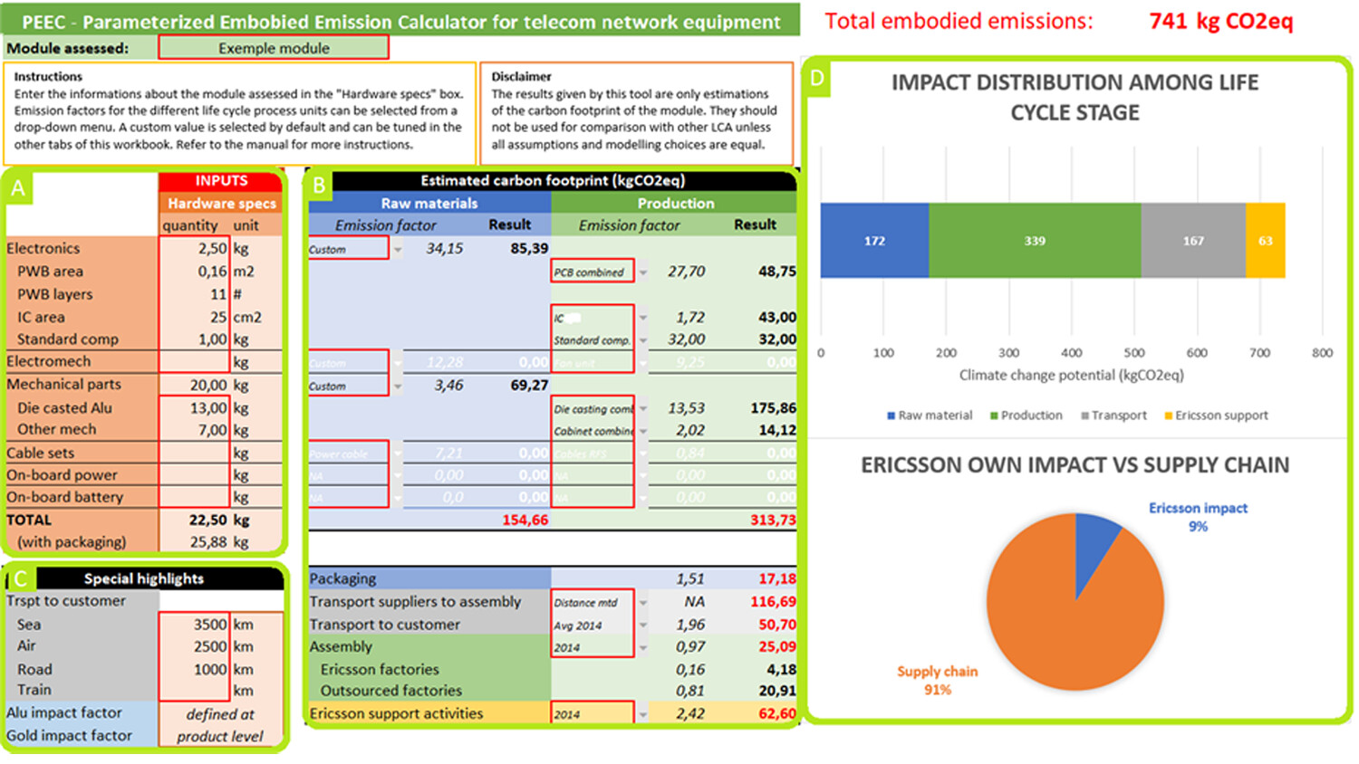Image resolution: width=1359 pixels, height=764 pixels.
Task: Click the blue Raw material bar segment
Action: [x=873, y=241]
